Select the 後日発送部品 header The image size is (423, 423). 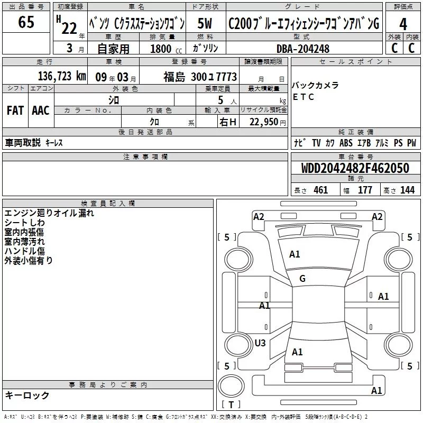pos(145,132)
